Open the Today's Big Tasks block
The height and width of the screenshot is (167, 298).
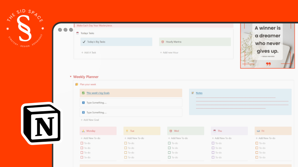116,42
